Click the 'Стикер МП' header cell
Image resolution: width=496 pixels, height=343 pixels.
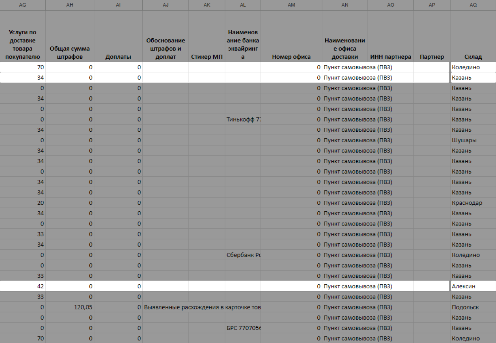point(207,57)
